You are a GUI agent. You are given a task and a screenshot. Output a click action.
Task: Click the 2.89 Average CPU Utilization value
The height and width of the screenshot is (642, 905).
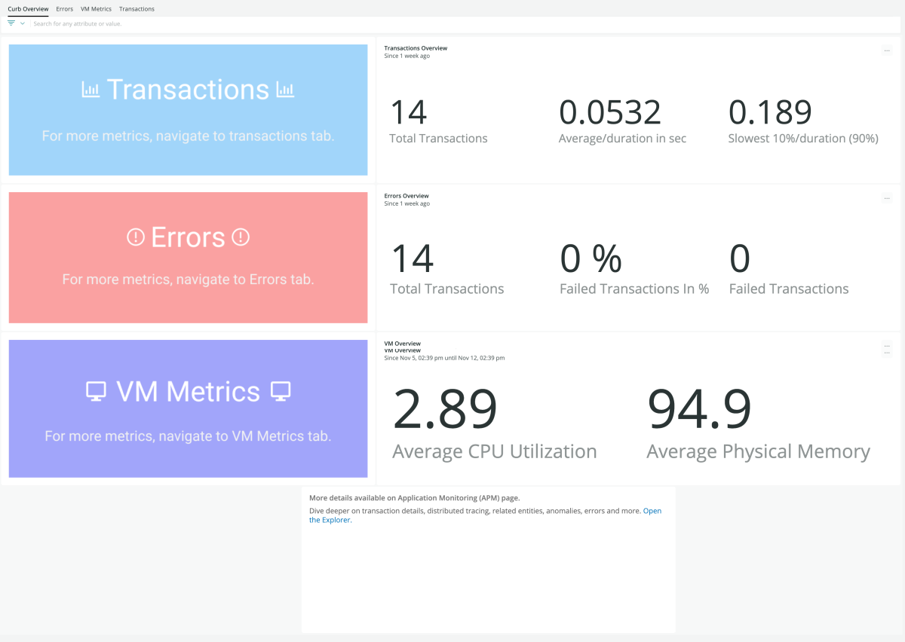(x=445, y=409)
